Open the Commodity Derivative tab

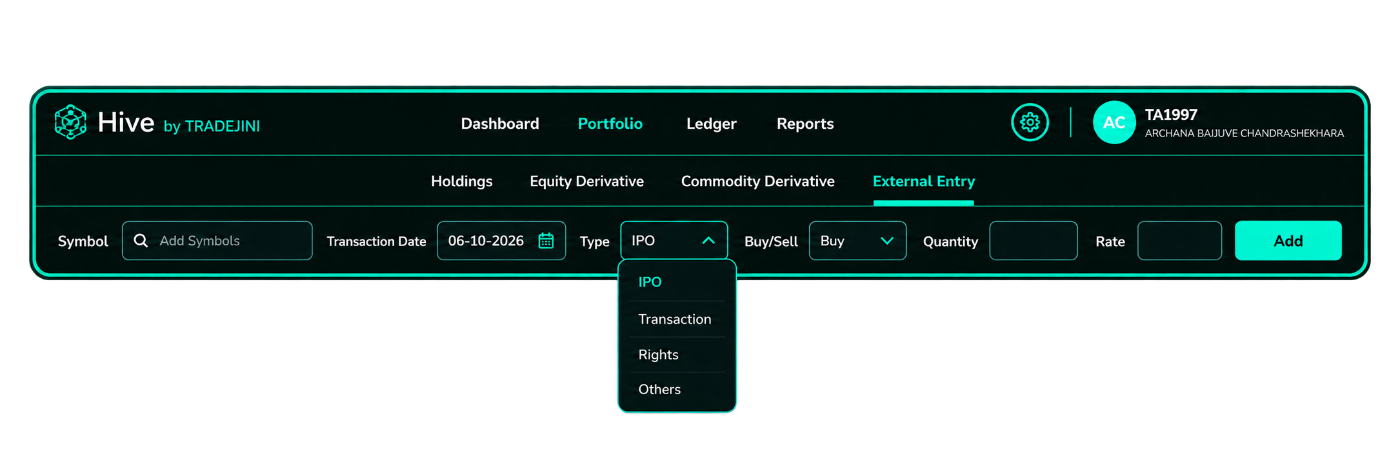[x=757, y=182]
